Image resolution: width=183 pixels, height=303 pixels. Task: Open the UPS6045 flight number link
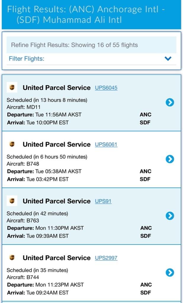[106, 88]
